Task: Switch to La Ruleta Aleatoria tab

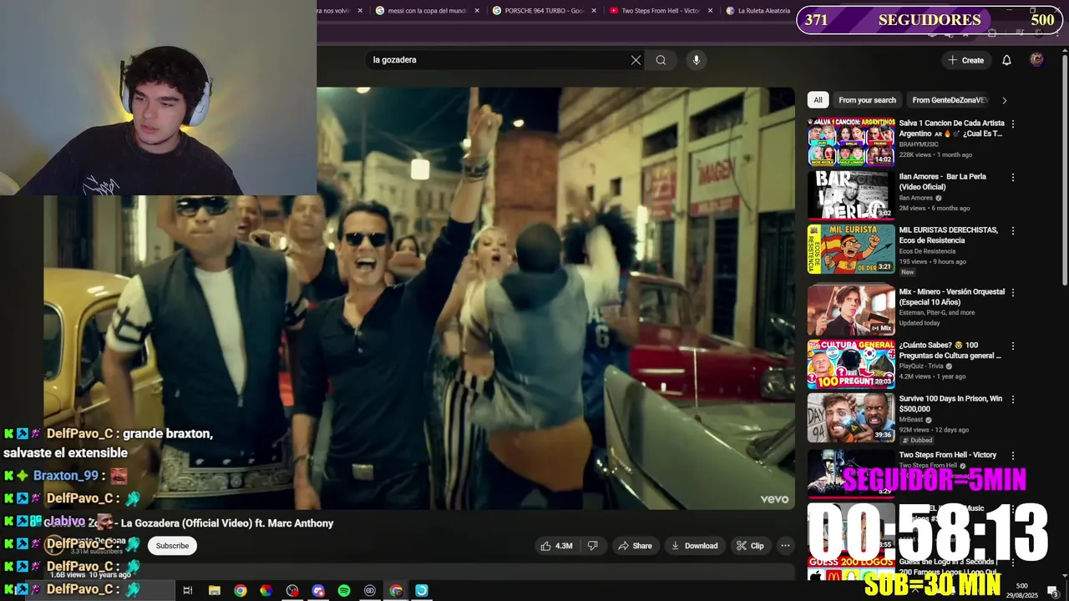Action: click(758, 11)
